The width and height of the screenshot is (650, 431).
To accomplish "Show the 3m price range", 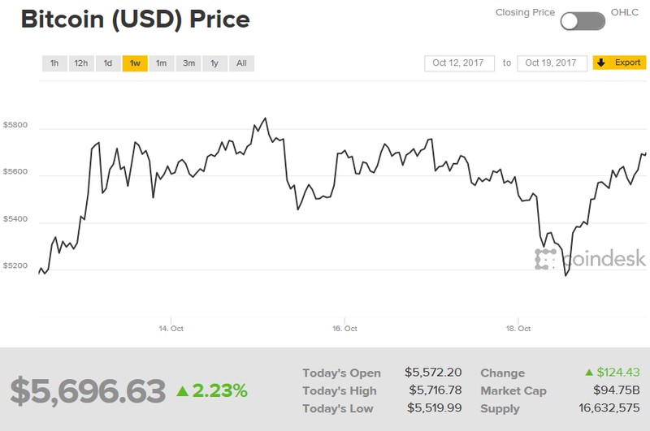I will [188, 63].
